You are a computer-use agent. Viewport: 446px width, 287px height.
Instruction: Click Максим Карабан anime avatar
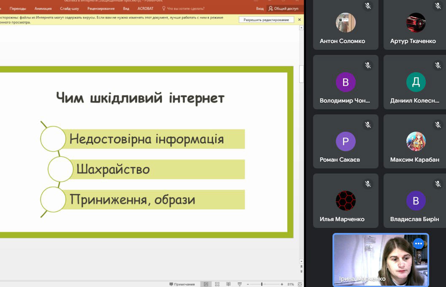[416, 141]
